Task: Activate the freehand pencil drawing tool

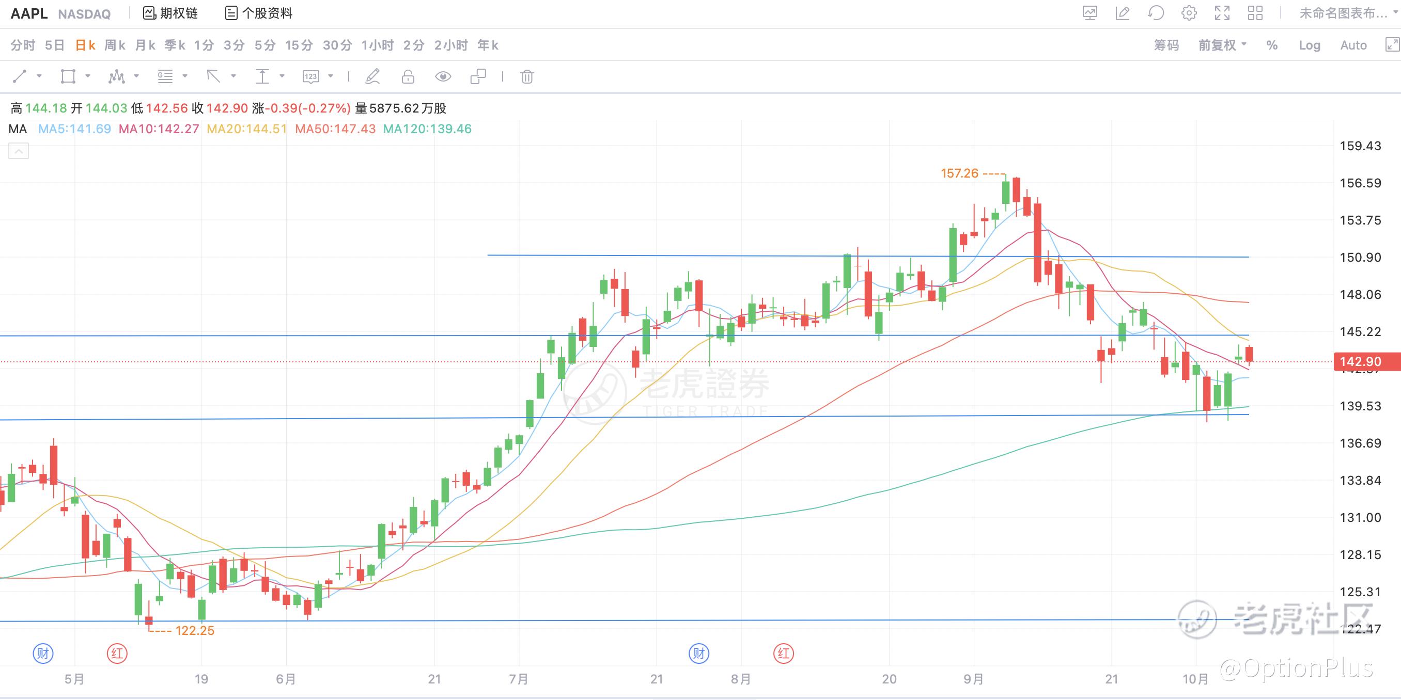Action: [372, 76]
